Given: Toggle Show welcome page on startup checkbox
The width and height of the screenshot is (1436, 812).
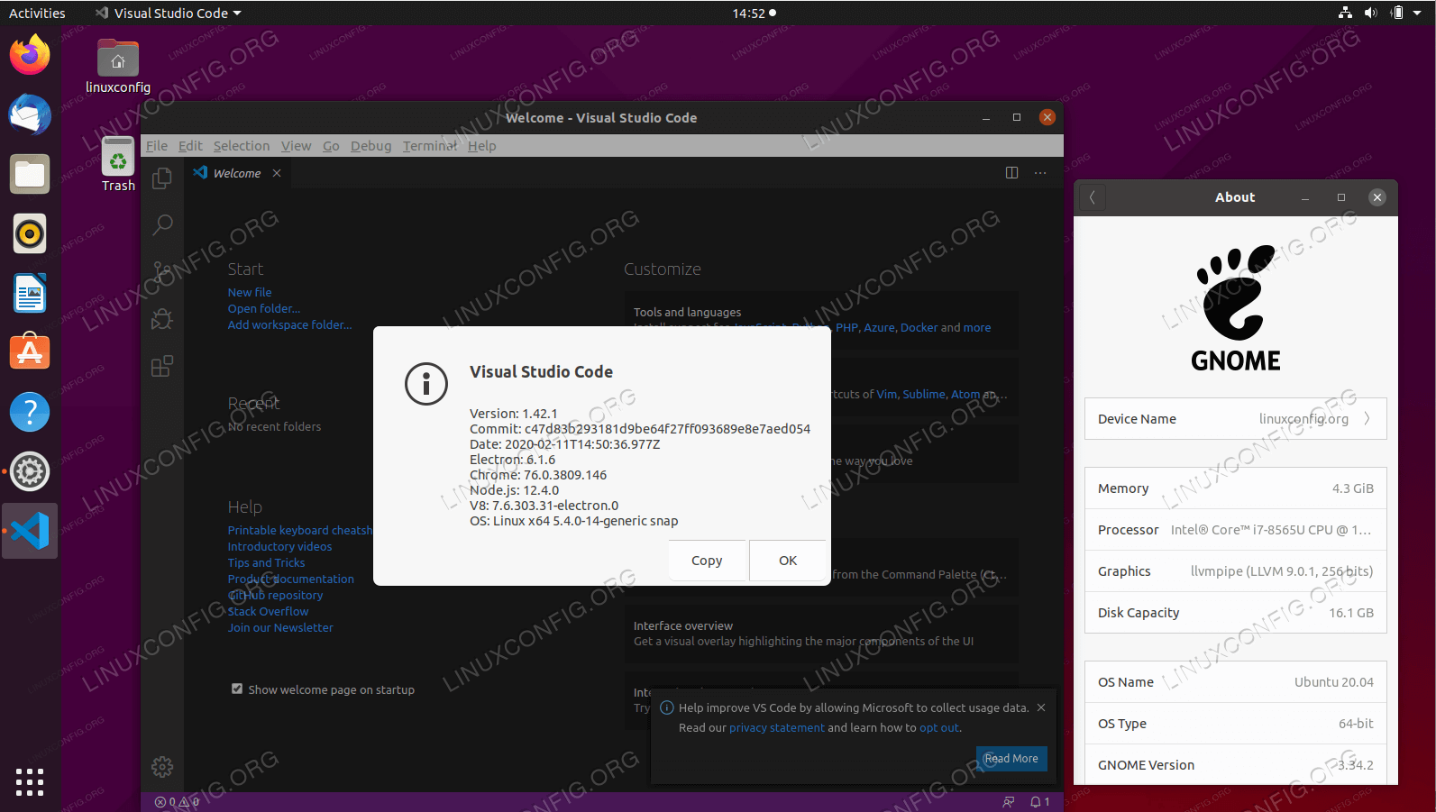Looking at the screenshot, I should pos(237,689).
